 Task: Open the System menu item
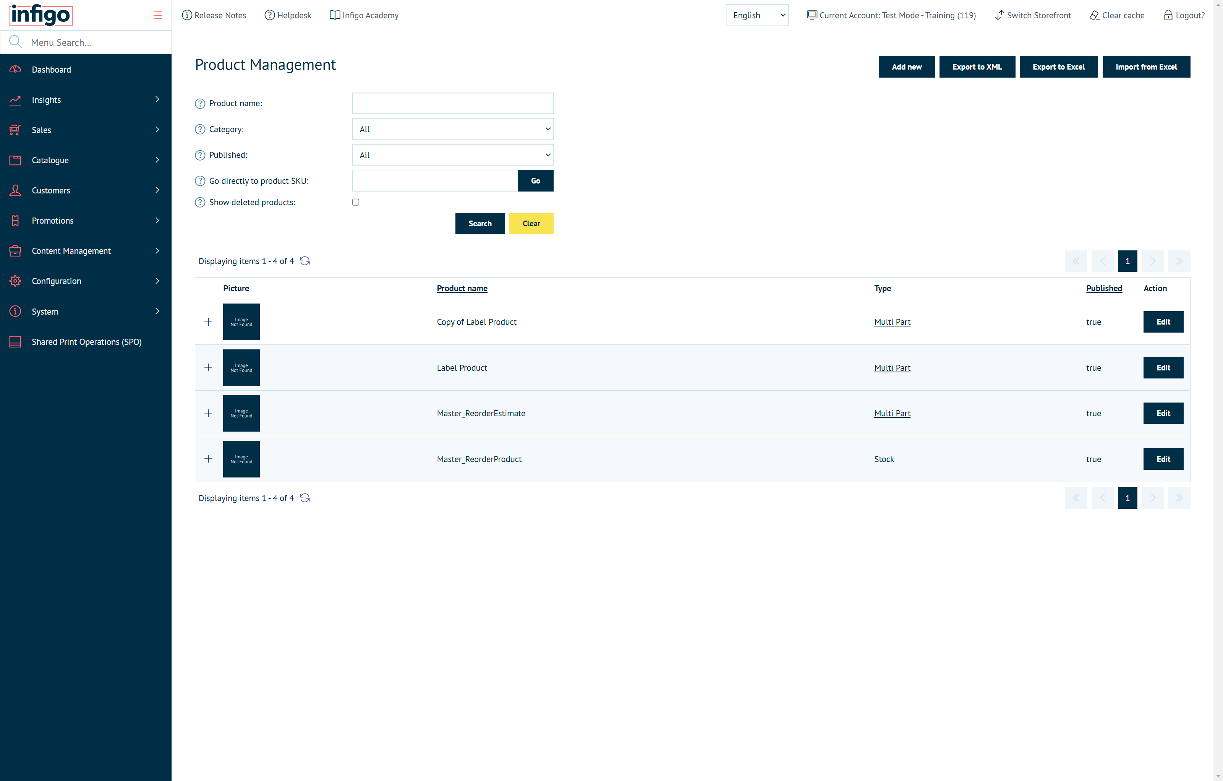(x=85, y=311)
